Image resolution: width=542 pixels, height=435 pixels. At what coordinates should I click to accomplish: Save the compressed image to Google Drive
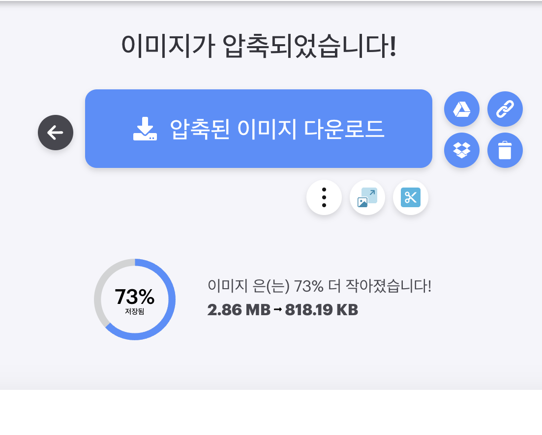click(461, 109)
